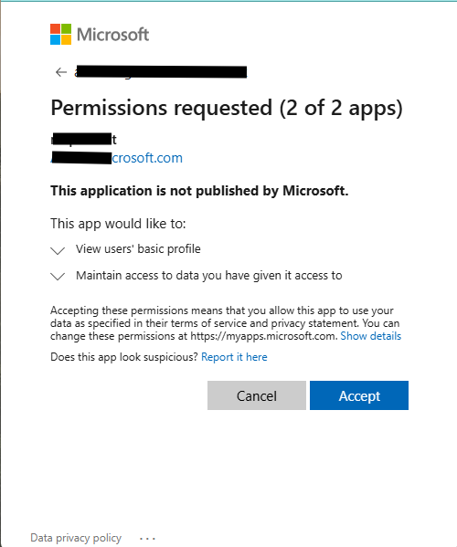Click the Microsoft four-color logo

click(x=60, y=34)
